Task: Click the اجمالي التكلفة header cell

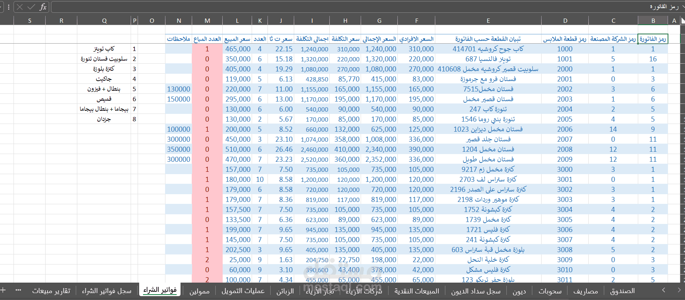Action: tap(312, 39)
